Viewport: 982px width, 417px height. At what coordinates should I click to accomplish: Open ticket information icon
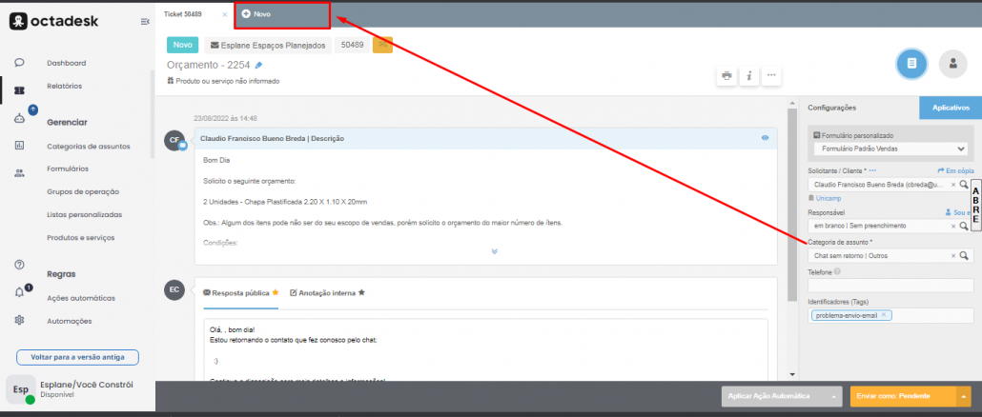point(749,75)
